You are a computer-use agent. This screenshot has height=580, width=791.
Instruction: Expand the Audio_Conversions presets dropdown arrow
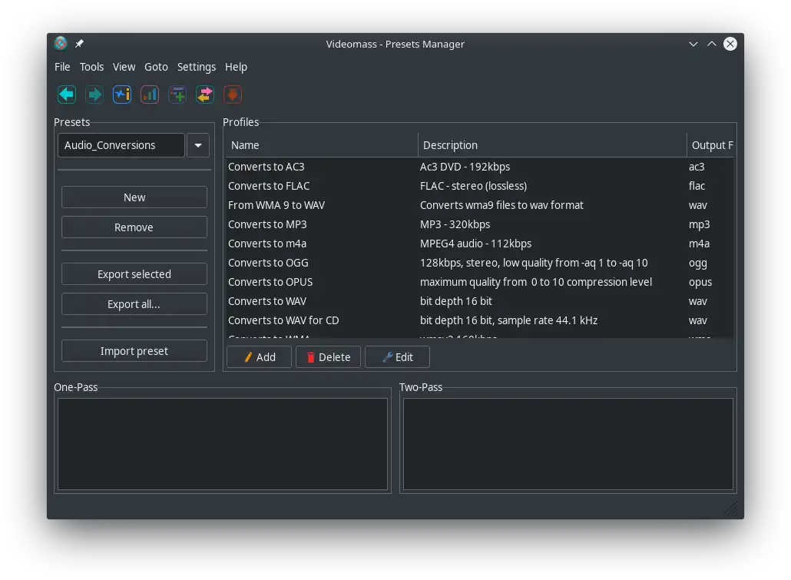click(198, 145)
